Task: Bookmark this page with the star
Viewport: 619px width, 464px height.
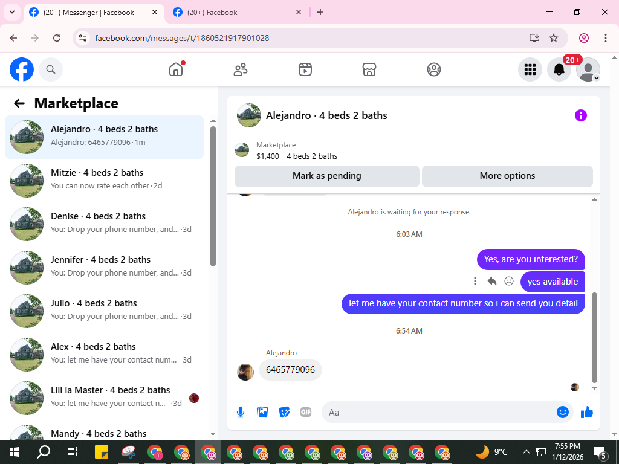Action: pyautogui.click(x=554, y=38)
